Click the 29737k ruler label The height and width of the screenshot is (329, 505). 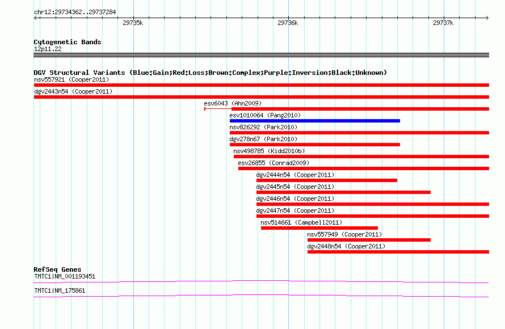pos(443,23)
